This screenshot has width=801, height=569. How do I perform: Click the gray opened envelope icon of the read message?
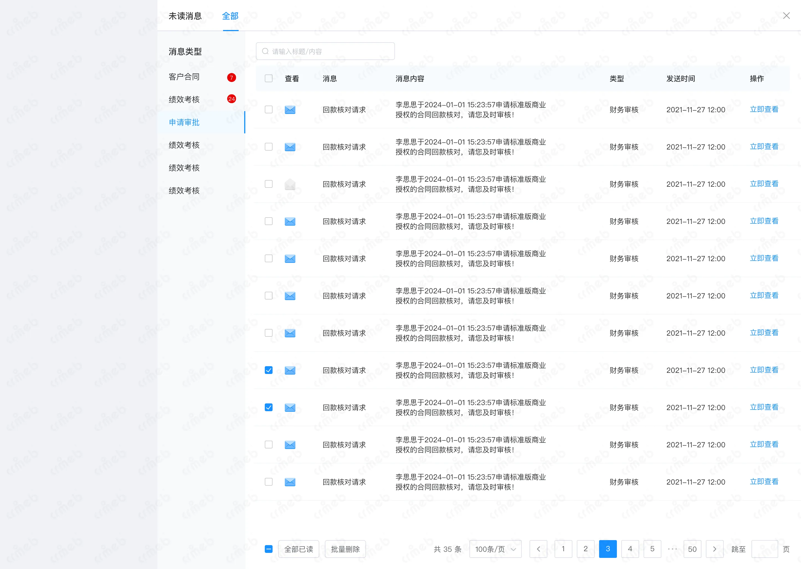(290, 184)
